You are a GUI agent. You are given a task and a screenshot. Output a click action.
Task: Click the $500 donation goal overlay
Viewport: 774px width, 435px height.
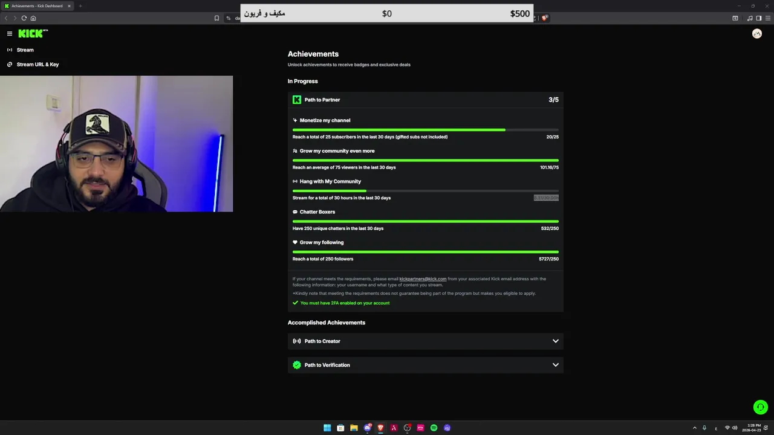387,13
